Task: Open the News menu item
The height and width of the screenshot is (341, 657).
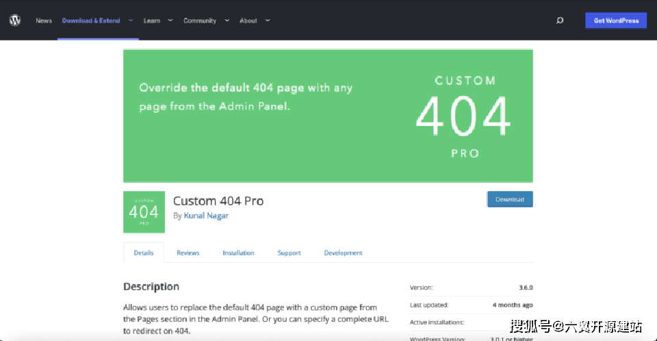Action: (44, 21)
